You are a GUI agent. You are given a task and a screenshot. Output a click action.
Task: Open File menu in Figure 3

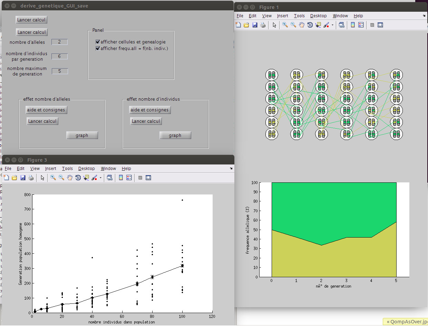click(8, 169)
